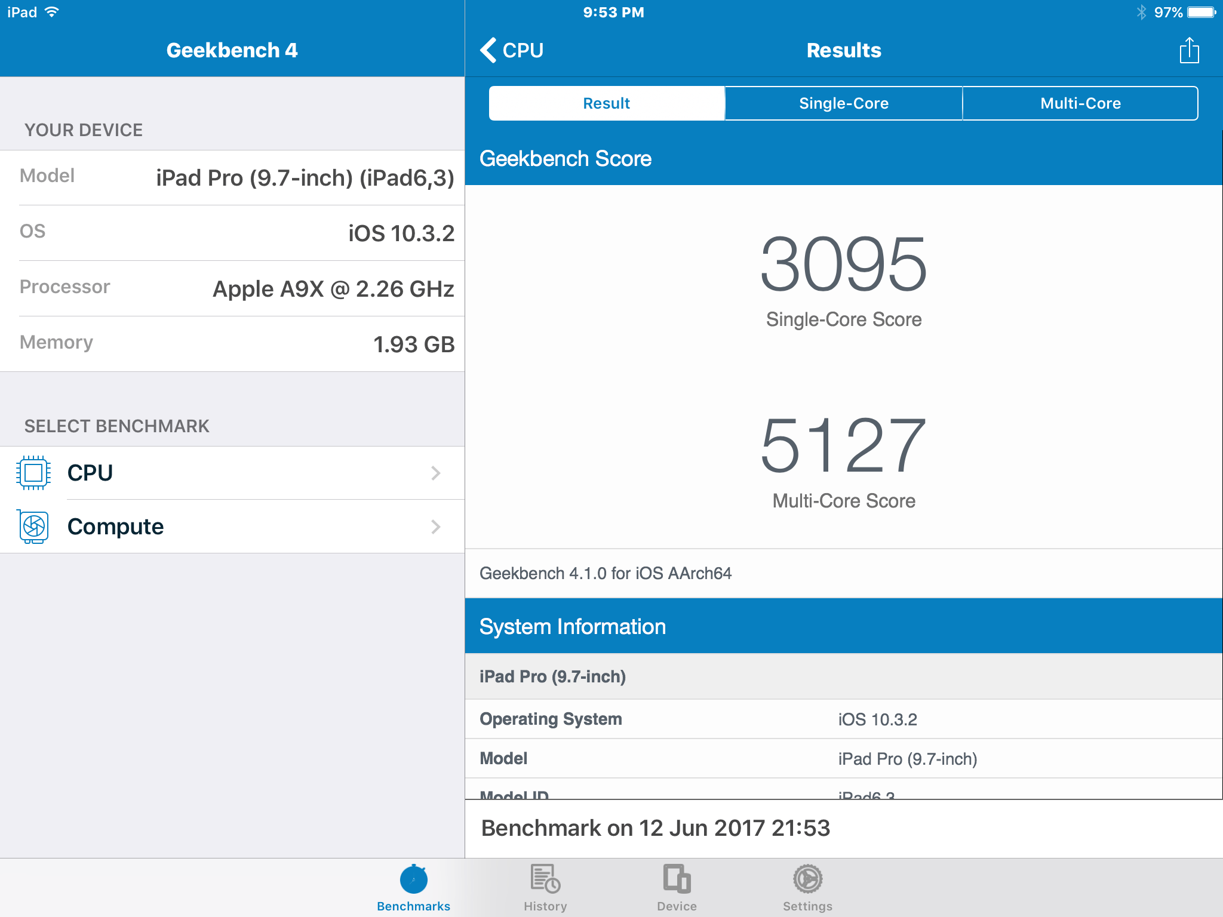Tap the battery indicator in status bar
1223x917 pixels.
(1201, 13)
